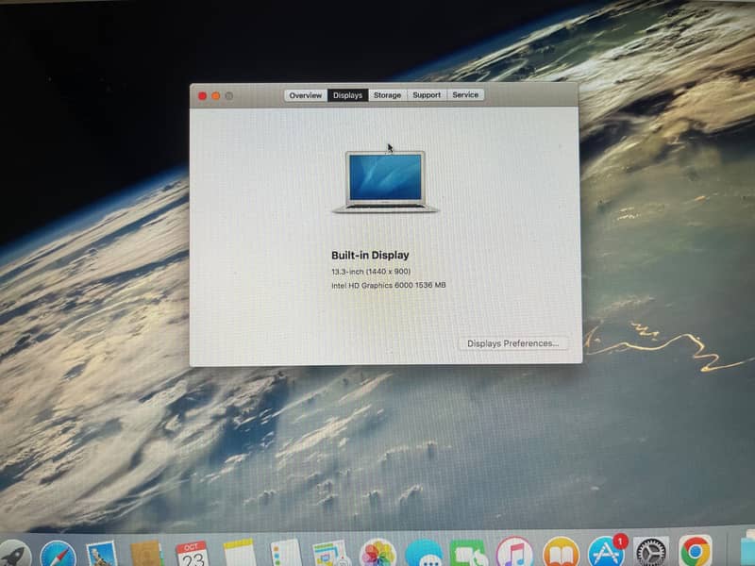Open Contacts from the dock
This screenshot has width=755, height=566.
(146, 555)
